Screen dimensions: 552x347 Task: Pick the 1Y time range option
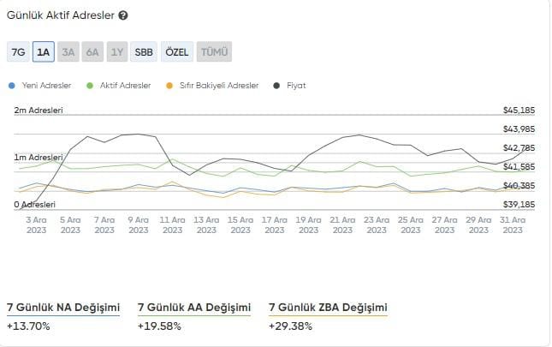117,52
